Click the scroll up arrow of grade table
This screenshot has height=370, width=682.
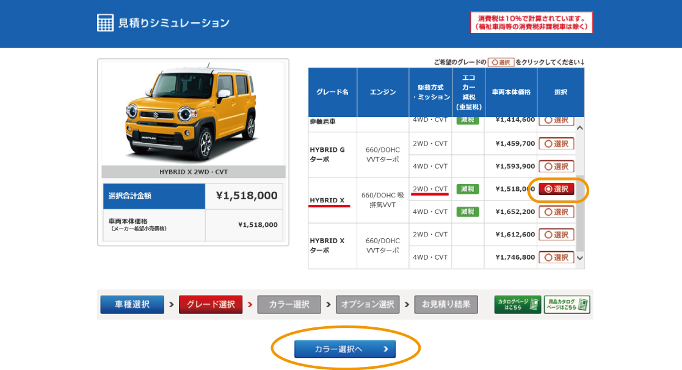tap(580, 128)
